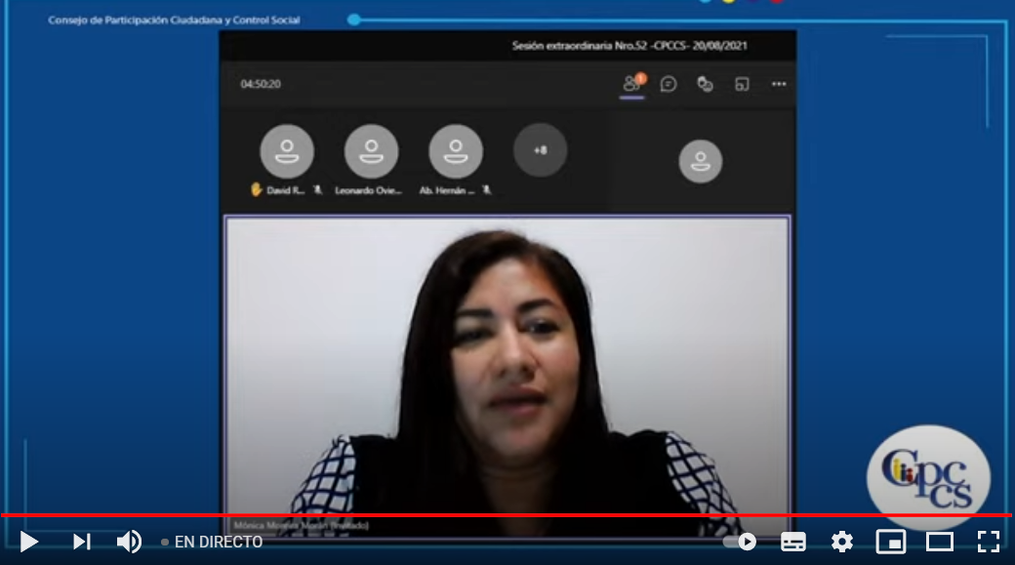The height and width of the screenshot is (565, 1015).
Task: Enter fullscreen mode
Action: [x=989, y=542]
